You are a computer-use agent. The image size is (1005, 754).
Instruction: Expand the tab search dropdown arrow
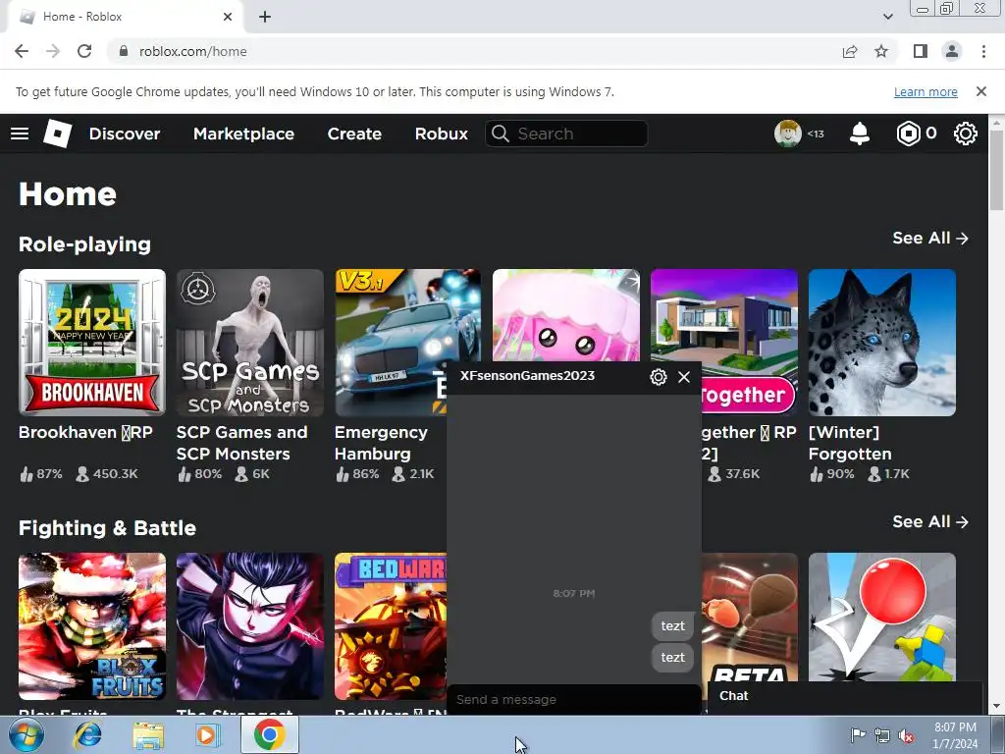[x=887, y=17]
